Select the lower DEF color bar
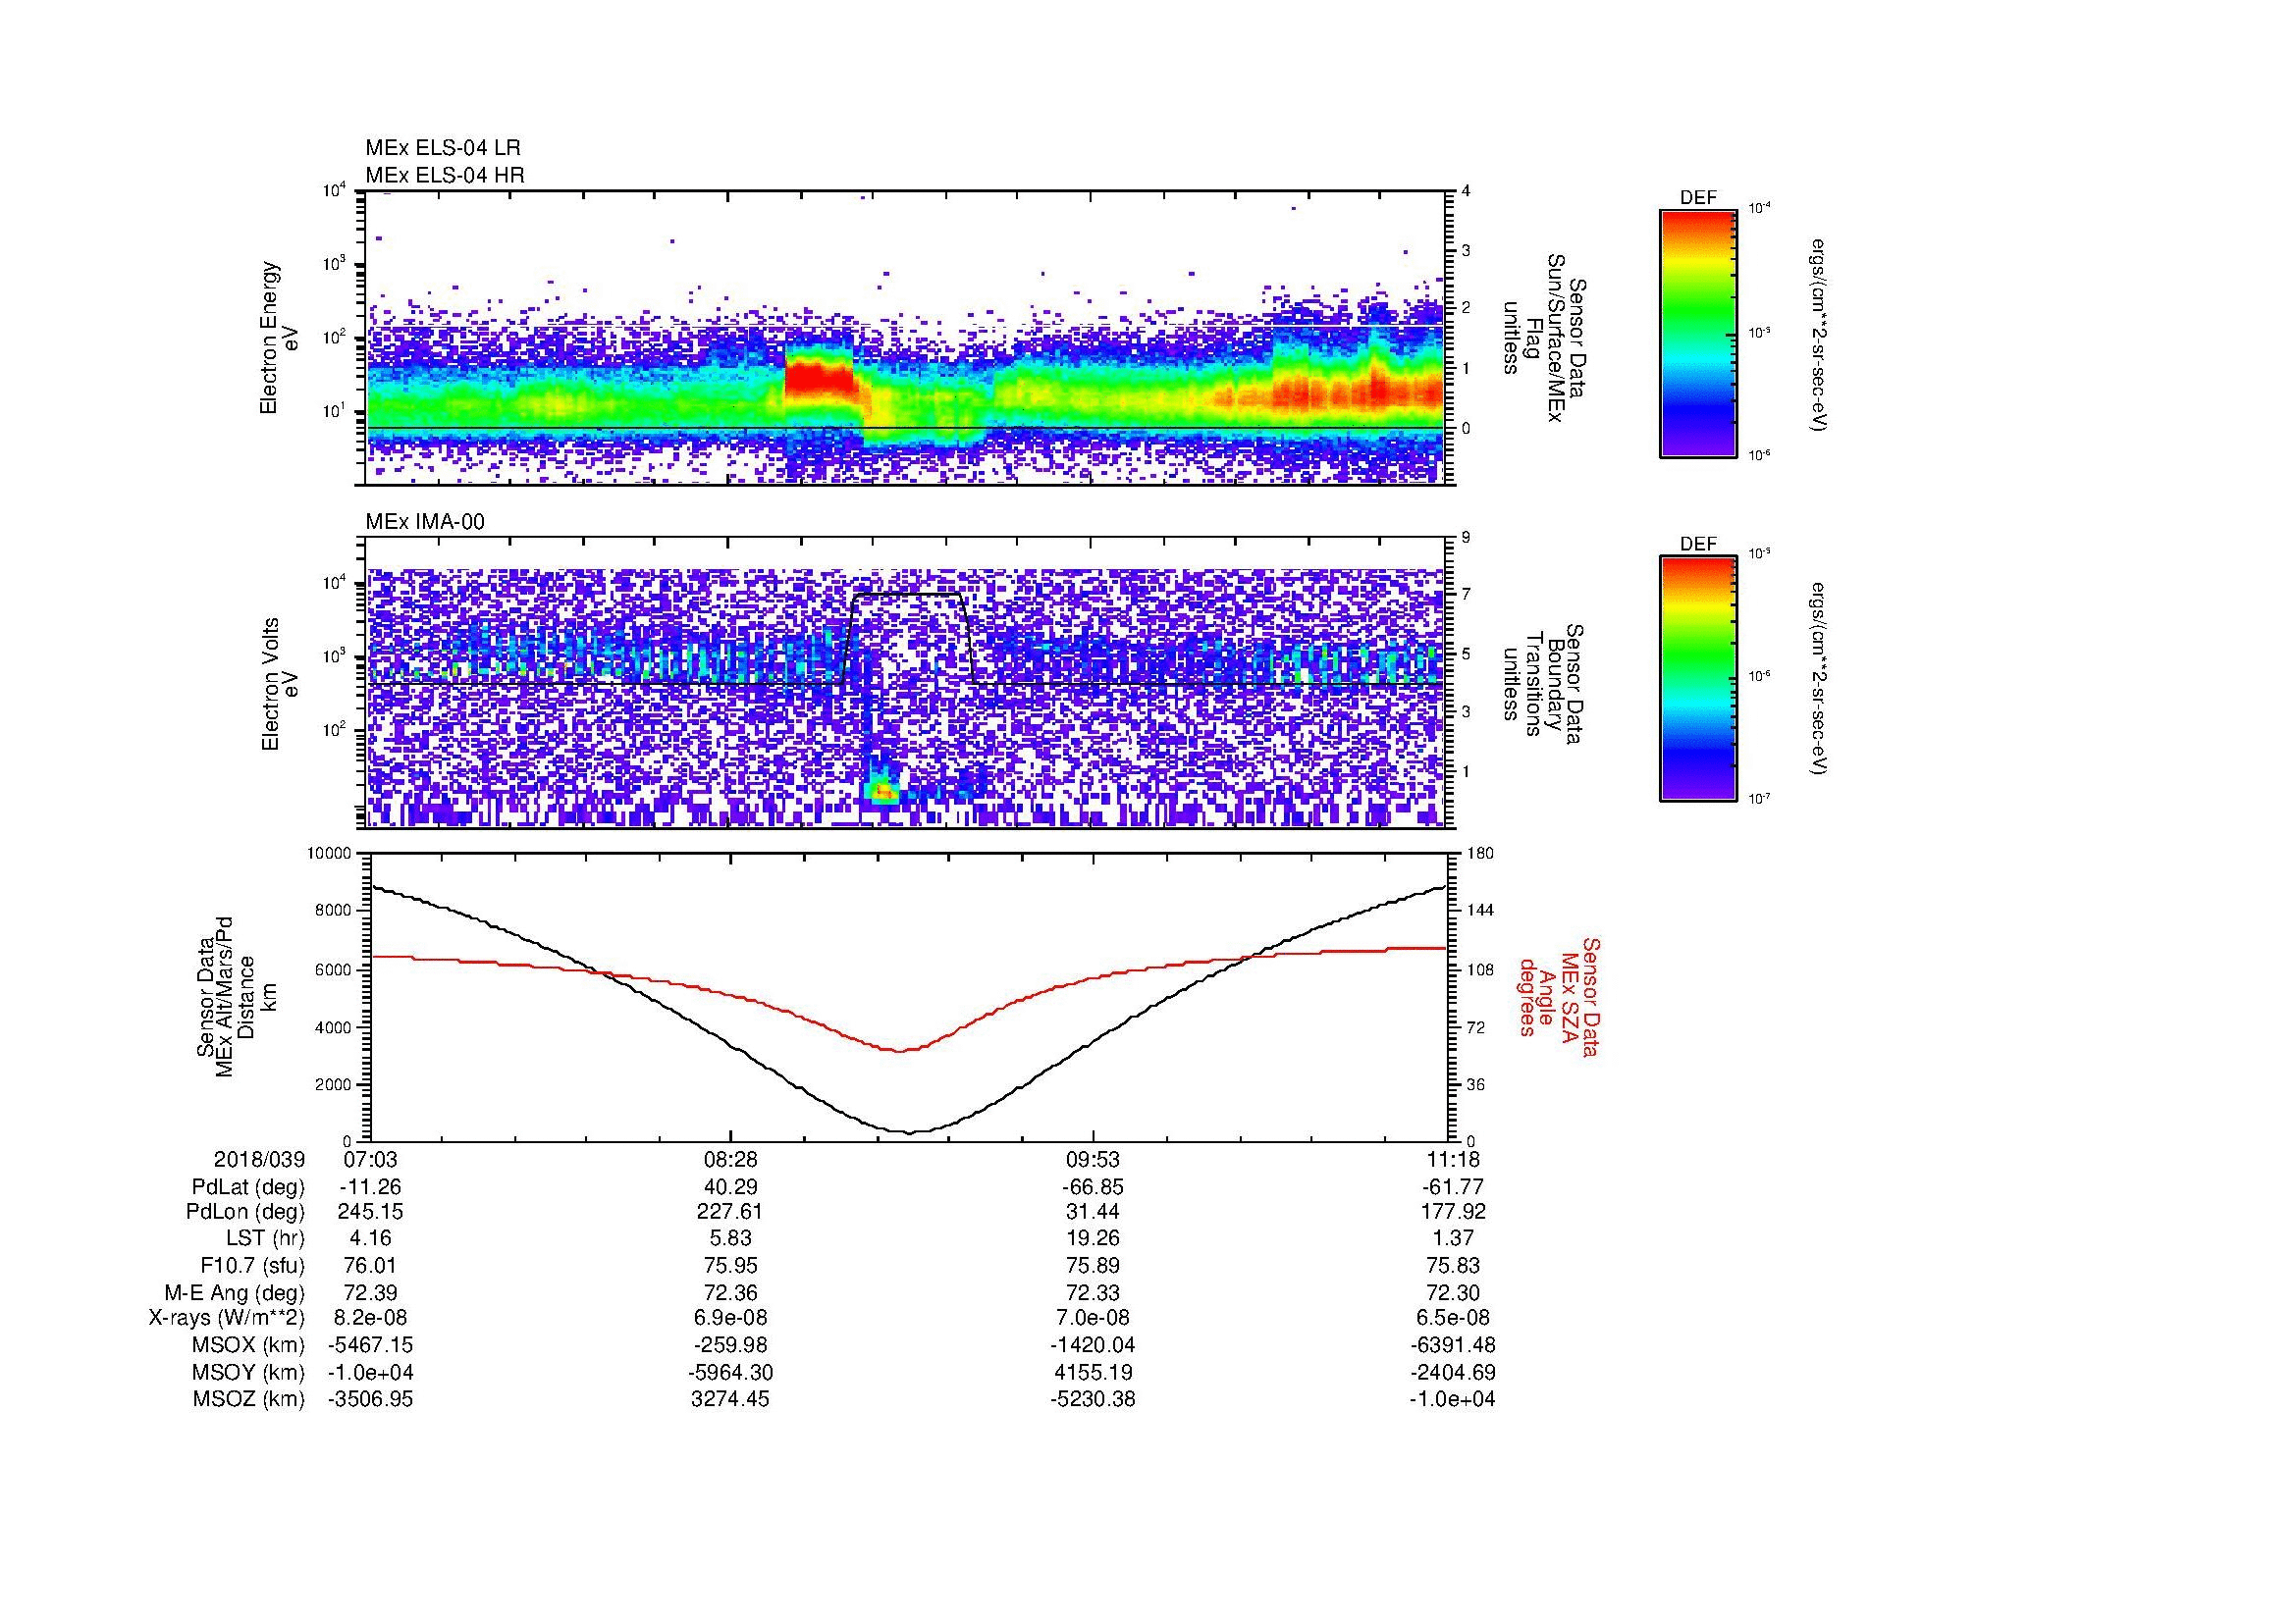Screen dimensions: 2296x1622 coord(1698,679)
